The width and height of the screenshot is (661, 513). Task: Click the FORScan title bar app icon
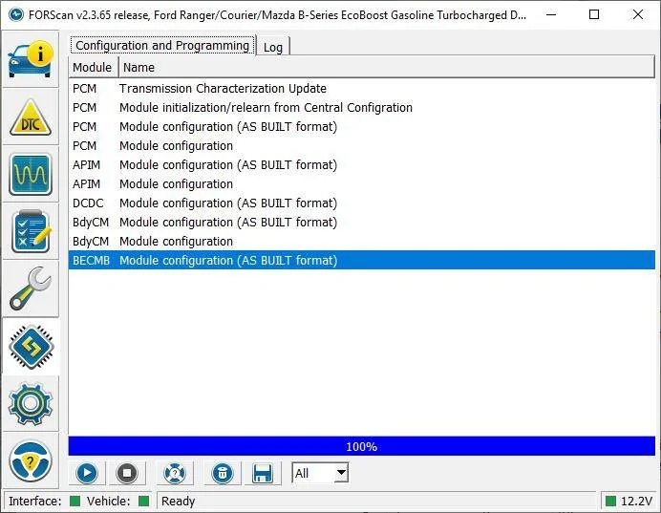(x=16, y=15)
